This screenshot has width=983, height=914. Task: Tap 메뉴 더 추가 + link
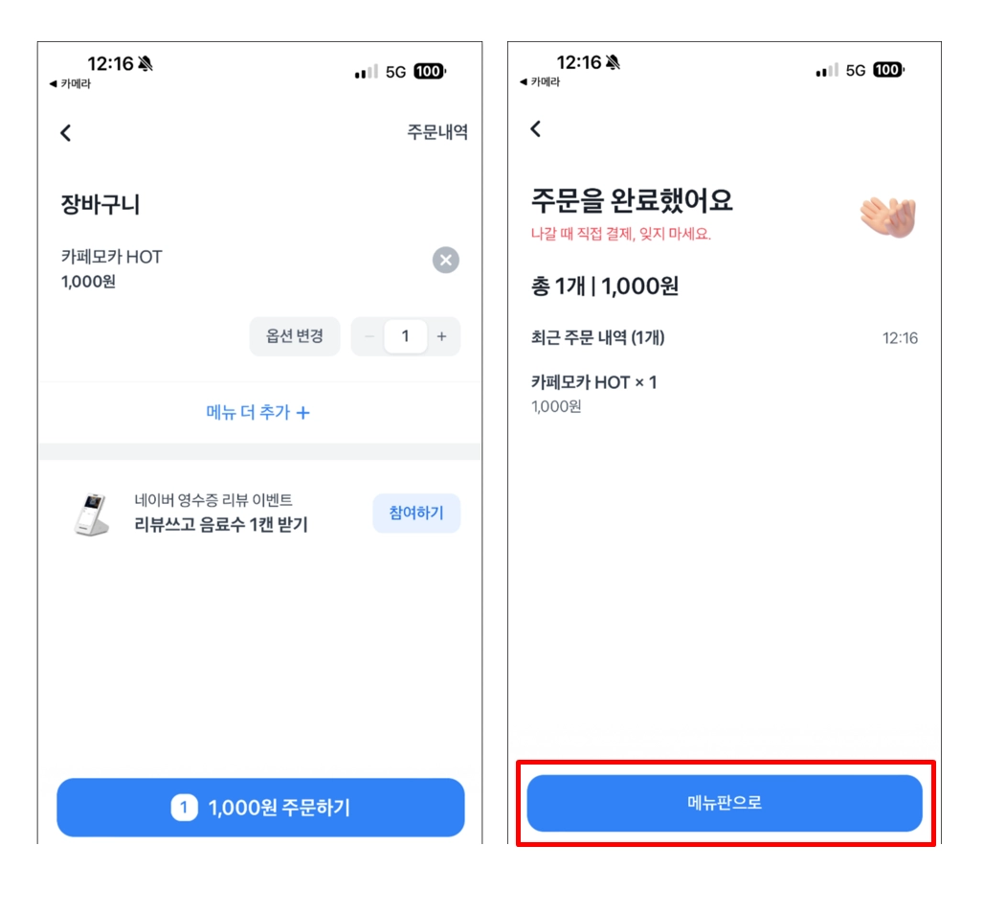tap(257, 412)
